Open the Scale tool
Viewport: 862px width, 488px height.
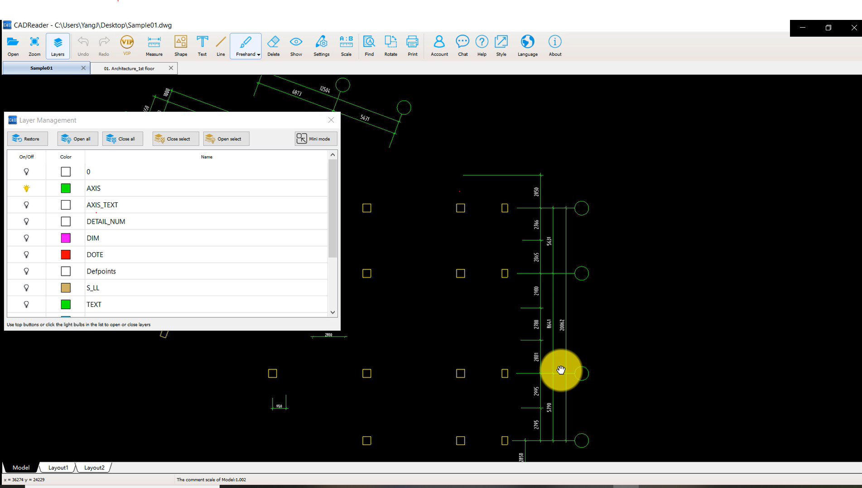346,46
